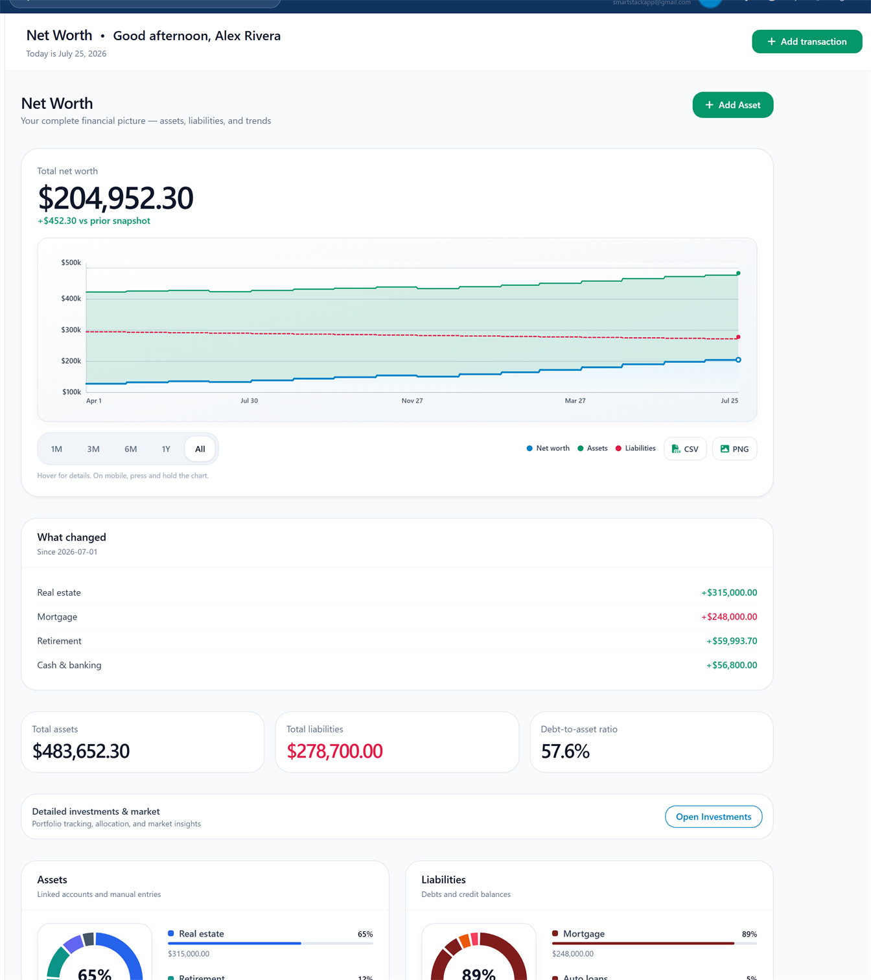Toggle the Net worth legend series
The width and height of the screenshot is (871, 980).
pos(548,449)
